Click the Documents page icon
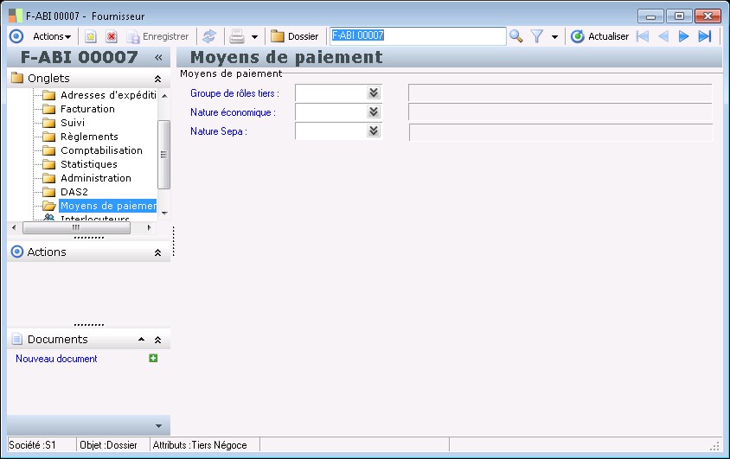The height and width of the screenshot is (459, 730). click(16, 339)
